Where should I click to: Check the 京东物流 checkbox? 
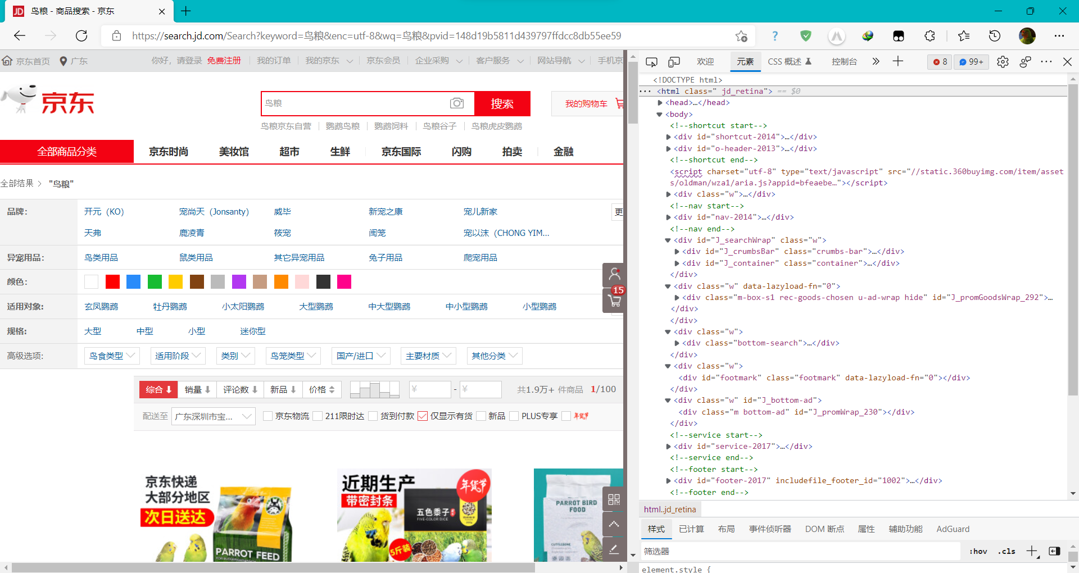(x=268, y=416)
